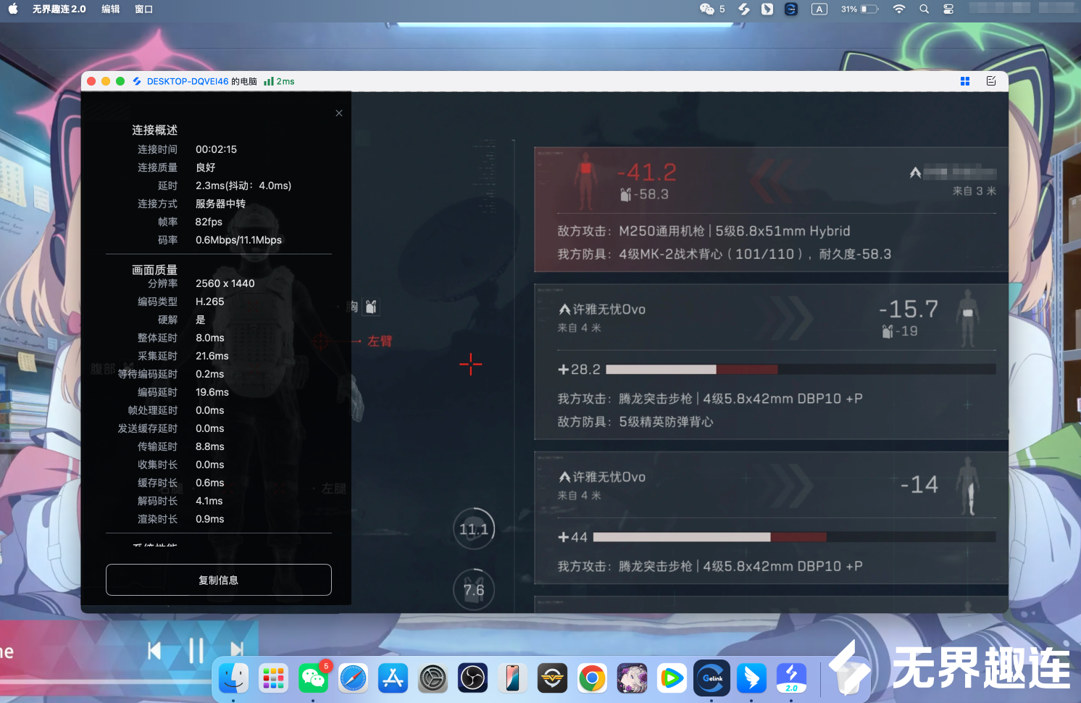Click the note edit icon in title bar
The image size is (1081, 703).
click(x=991, y=81)
